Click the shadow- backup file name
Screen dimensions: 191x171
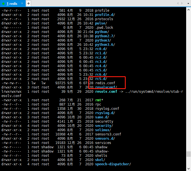point(102,151)
